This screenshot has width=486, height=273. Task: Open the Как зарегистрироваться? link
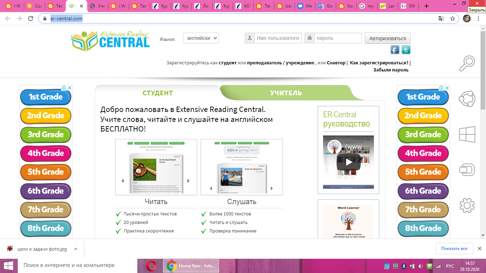[x=379, y=63]
